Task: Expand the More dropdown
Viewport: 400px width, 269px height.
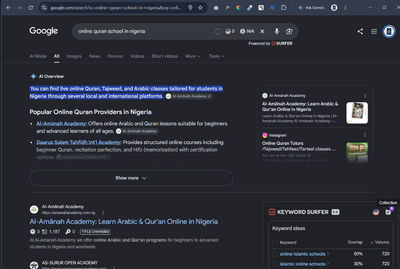Action: (x=193, y=56)
